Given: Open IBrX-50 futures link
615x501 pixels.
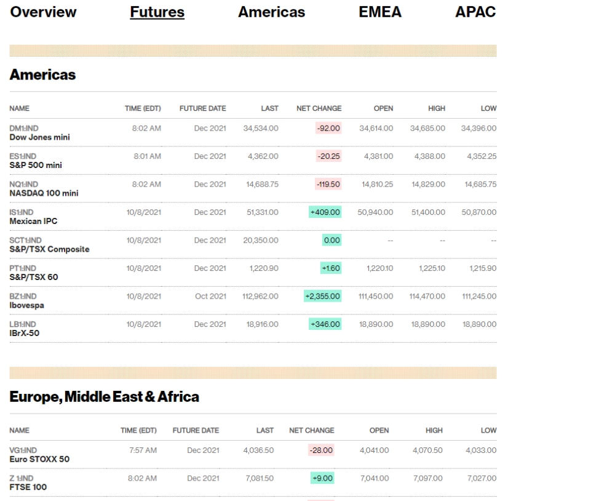Looking at the screenshot, I should coord(25,334).
